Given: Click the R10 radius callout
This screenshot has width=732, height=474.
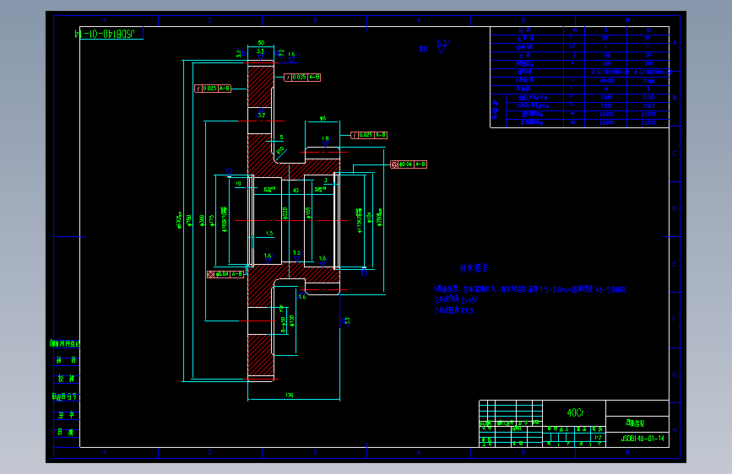Looking at the screenshot, I should click(x=280, y=150).
